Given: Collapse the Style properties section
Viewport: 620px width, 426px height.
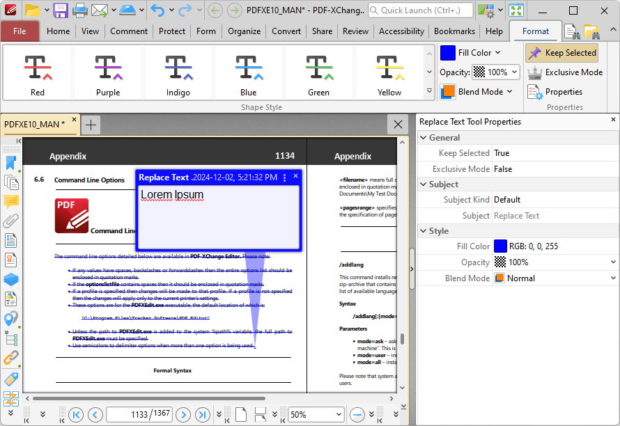Looking at the screenshot, I should [x=424, y=231].
